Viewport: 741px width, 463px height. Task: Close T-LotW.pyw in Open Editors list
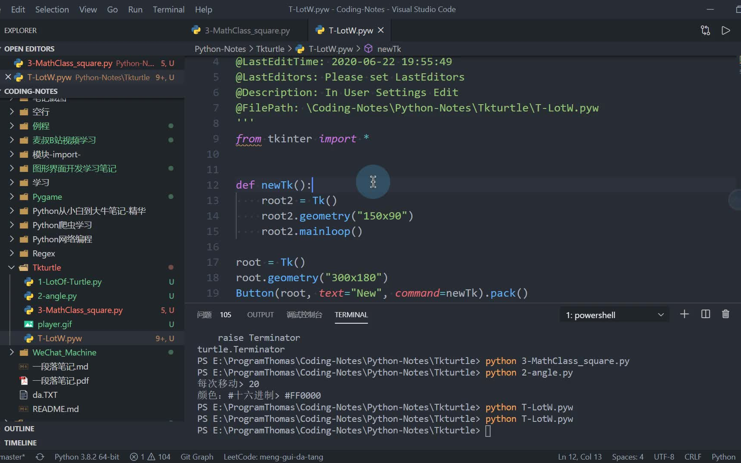(x=8, y=77)
